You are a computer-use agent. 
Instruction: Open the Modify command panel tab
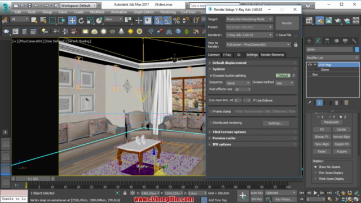point(318,41)
